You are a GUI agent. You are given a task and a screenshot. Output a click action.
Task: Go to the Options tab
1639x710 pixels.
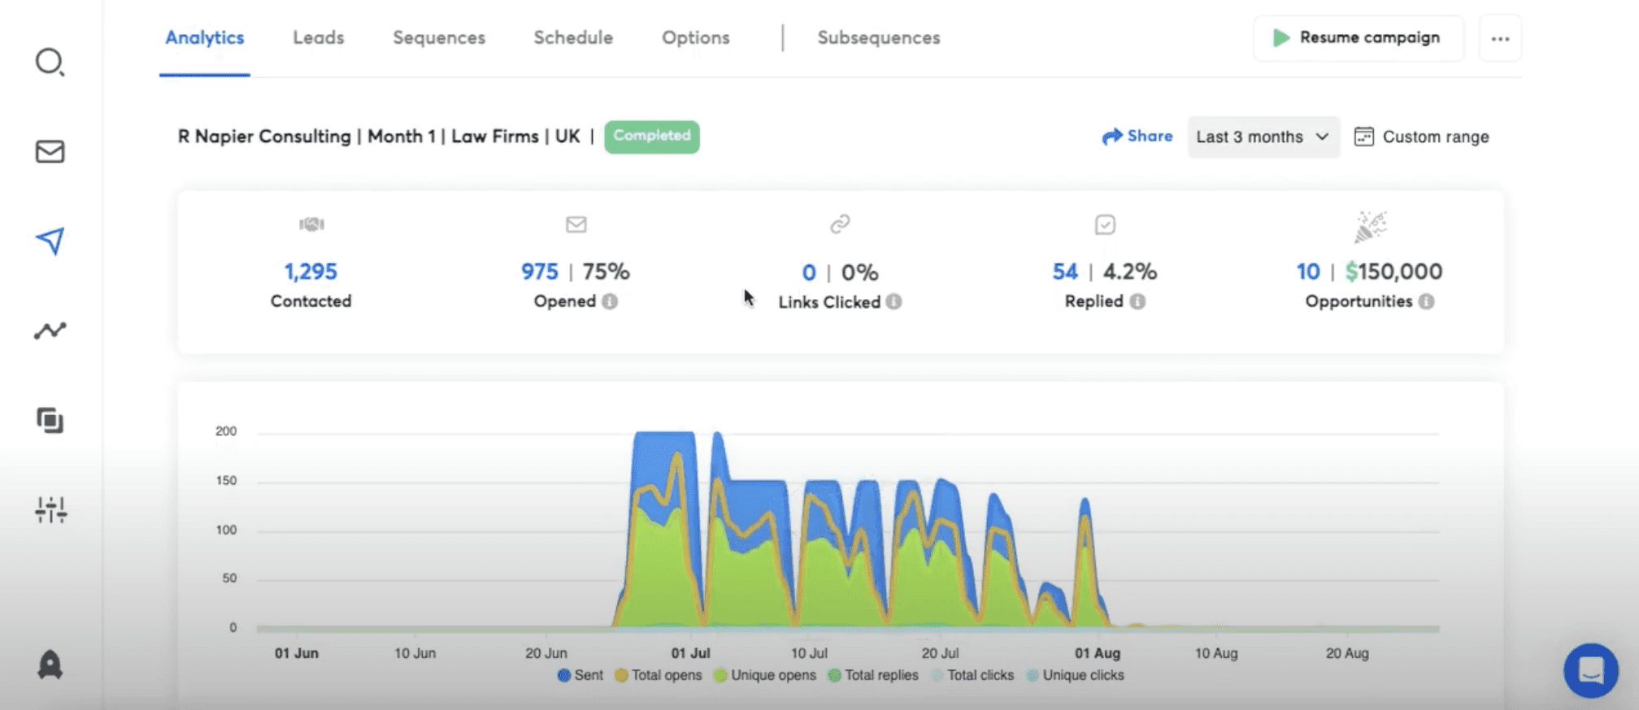coord(696,37)
